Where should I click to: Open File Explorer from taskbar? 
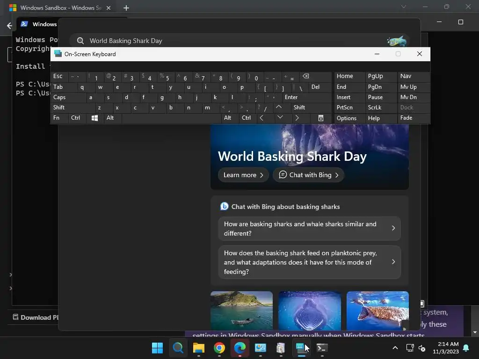point(198,348)
